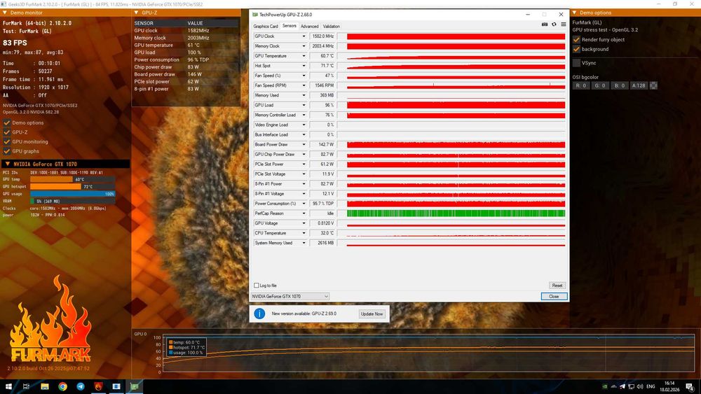The image size is (701, 394).
Task: Click the OneDrive cloud tray icon
Action: [614, 386]
